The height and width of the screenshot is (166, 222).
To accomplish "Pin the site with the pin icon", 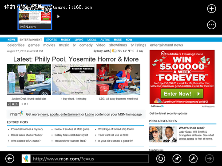I will (x=177, y=158).
